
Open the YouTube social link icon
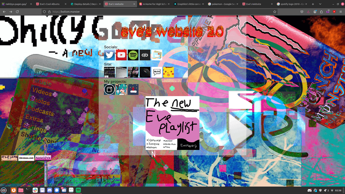(x=121, y=55)
